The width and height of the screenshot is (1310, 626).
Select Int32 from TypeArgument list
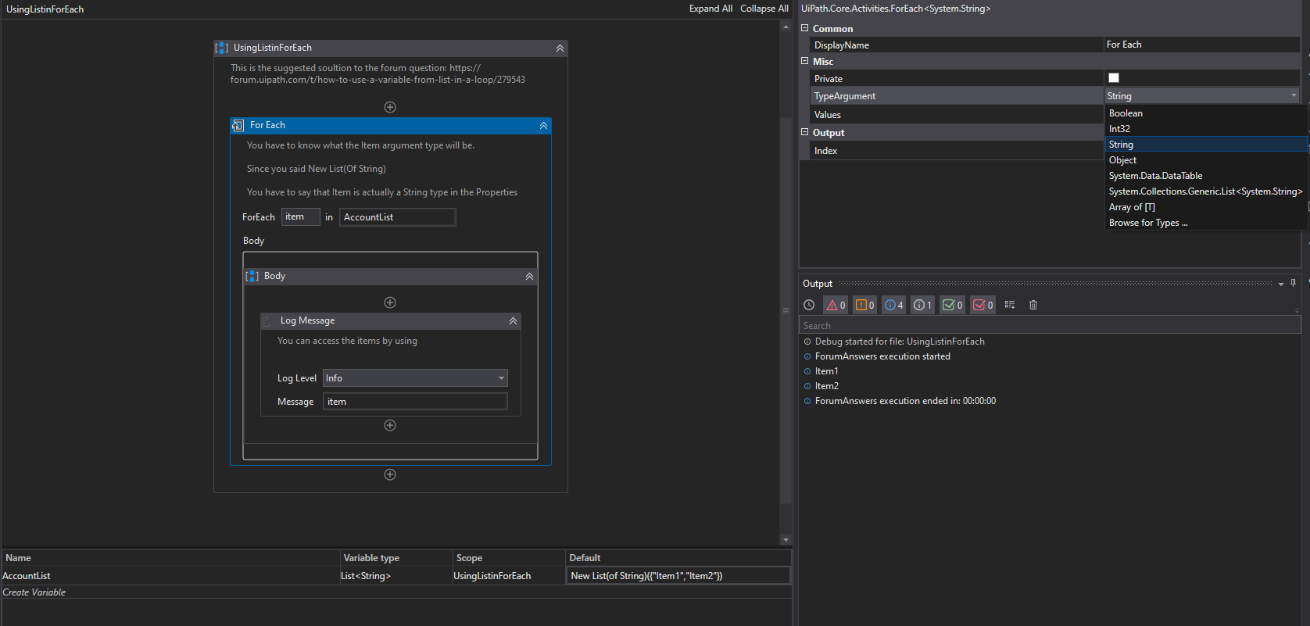point(1119,129)
